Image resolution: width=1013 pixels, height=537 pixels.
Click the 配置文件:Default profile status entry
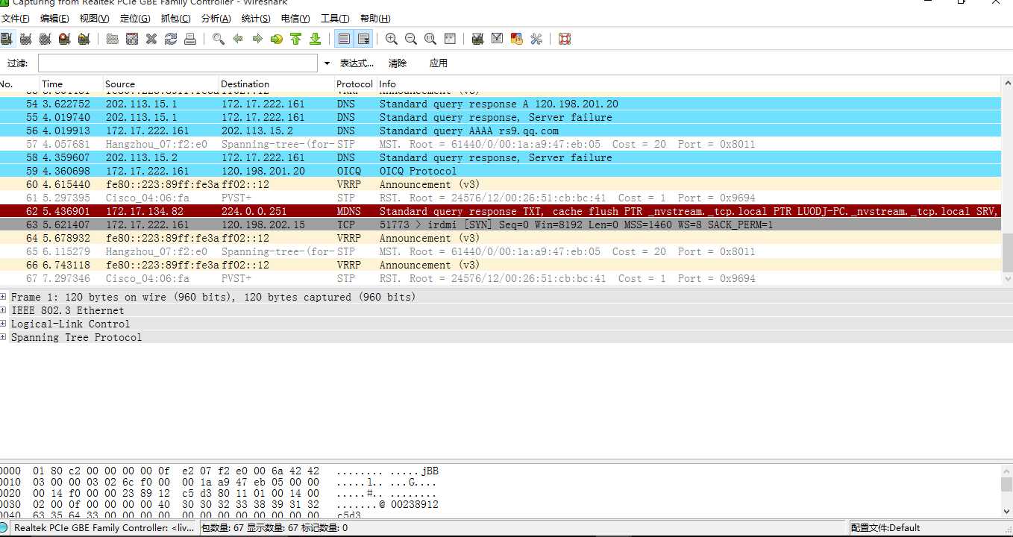click(x=885, y=528)
